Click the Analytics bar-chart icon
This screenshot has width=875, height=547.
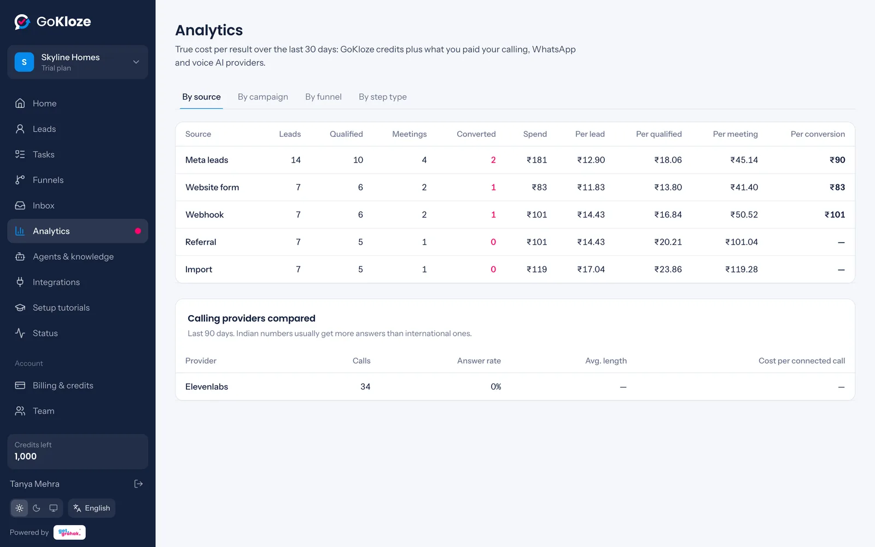coord(20,231)
